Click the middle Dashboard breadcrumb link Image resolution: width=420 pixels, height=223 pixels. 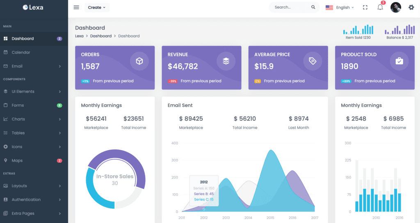101,36
